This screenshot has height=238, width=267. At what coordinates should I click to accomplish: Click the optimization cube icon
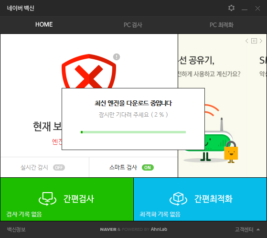(178, 199)
